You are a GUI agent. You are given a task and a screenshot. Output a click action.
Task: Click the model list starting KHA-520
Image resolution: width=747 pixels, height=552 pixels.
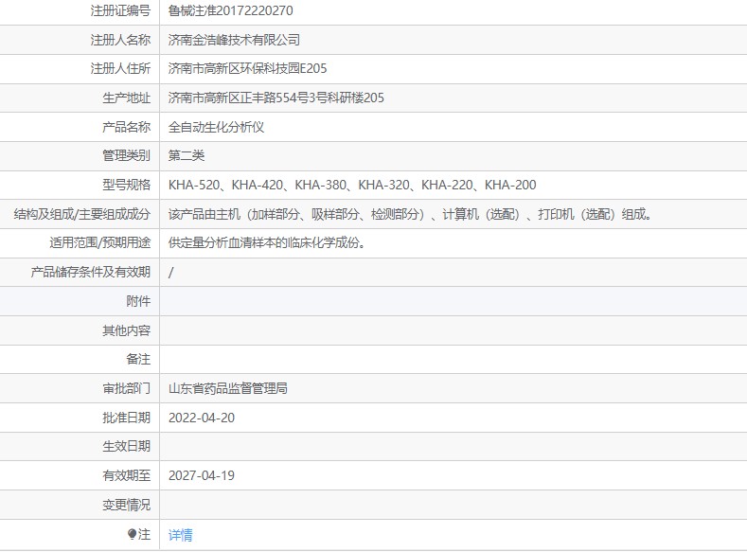(352, 186)
